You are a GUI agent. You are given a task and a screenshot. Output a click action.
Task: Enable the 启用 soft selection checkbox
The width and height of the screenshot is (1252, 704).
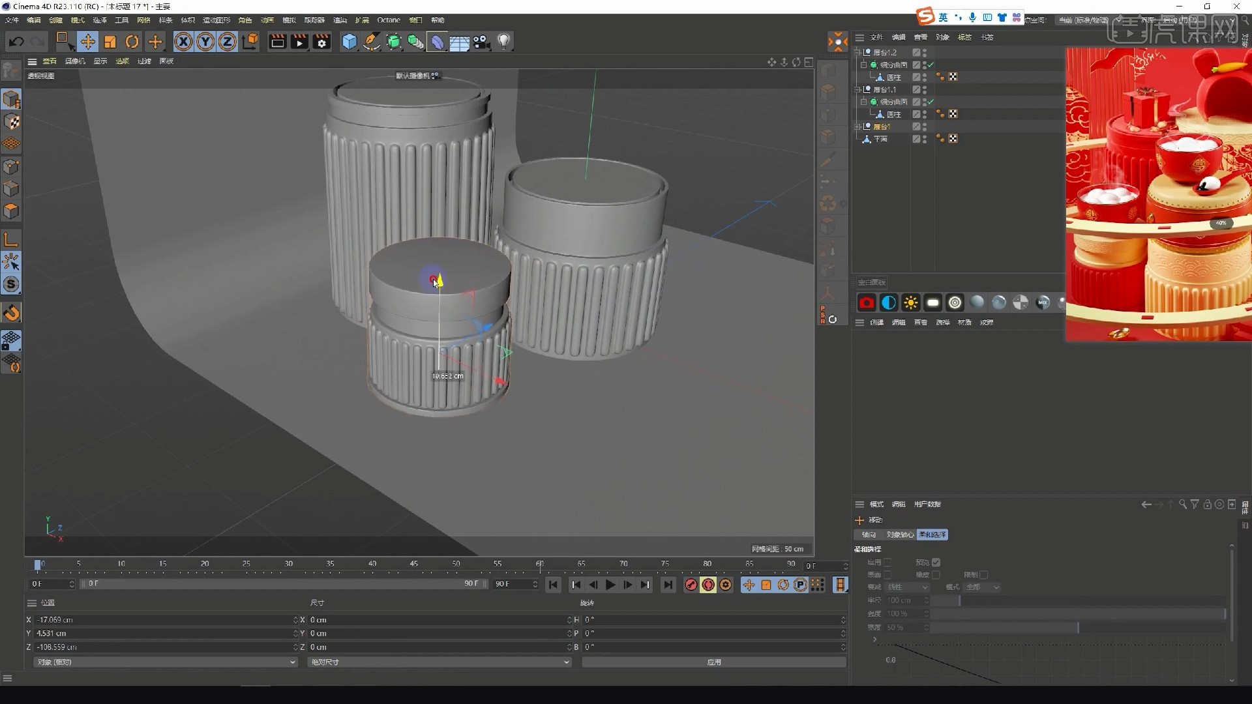(887, 563)
